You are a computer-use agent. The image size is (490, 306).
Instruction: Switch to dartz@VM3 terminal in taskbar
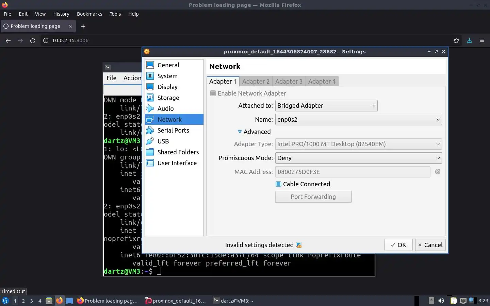click(x=233, y=301)
